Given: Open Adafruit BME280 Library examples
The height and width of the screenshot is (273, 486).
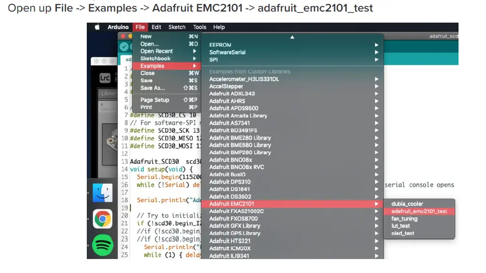Looking at the screenshot, I should click(x=293, y=138).
